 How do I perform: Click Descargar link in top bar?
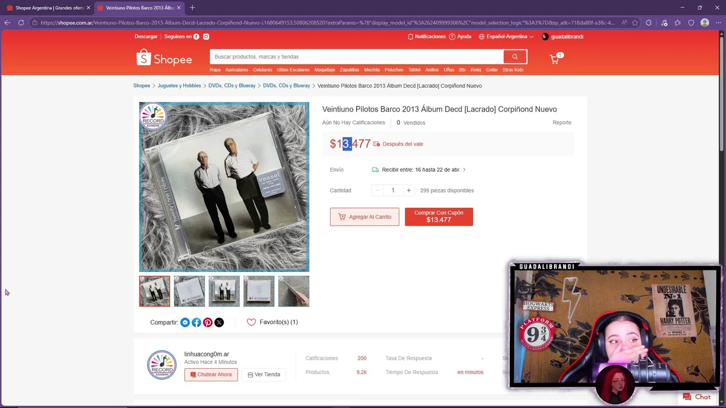[146, 36]
